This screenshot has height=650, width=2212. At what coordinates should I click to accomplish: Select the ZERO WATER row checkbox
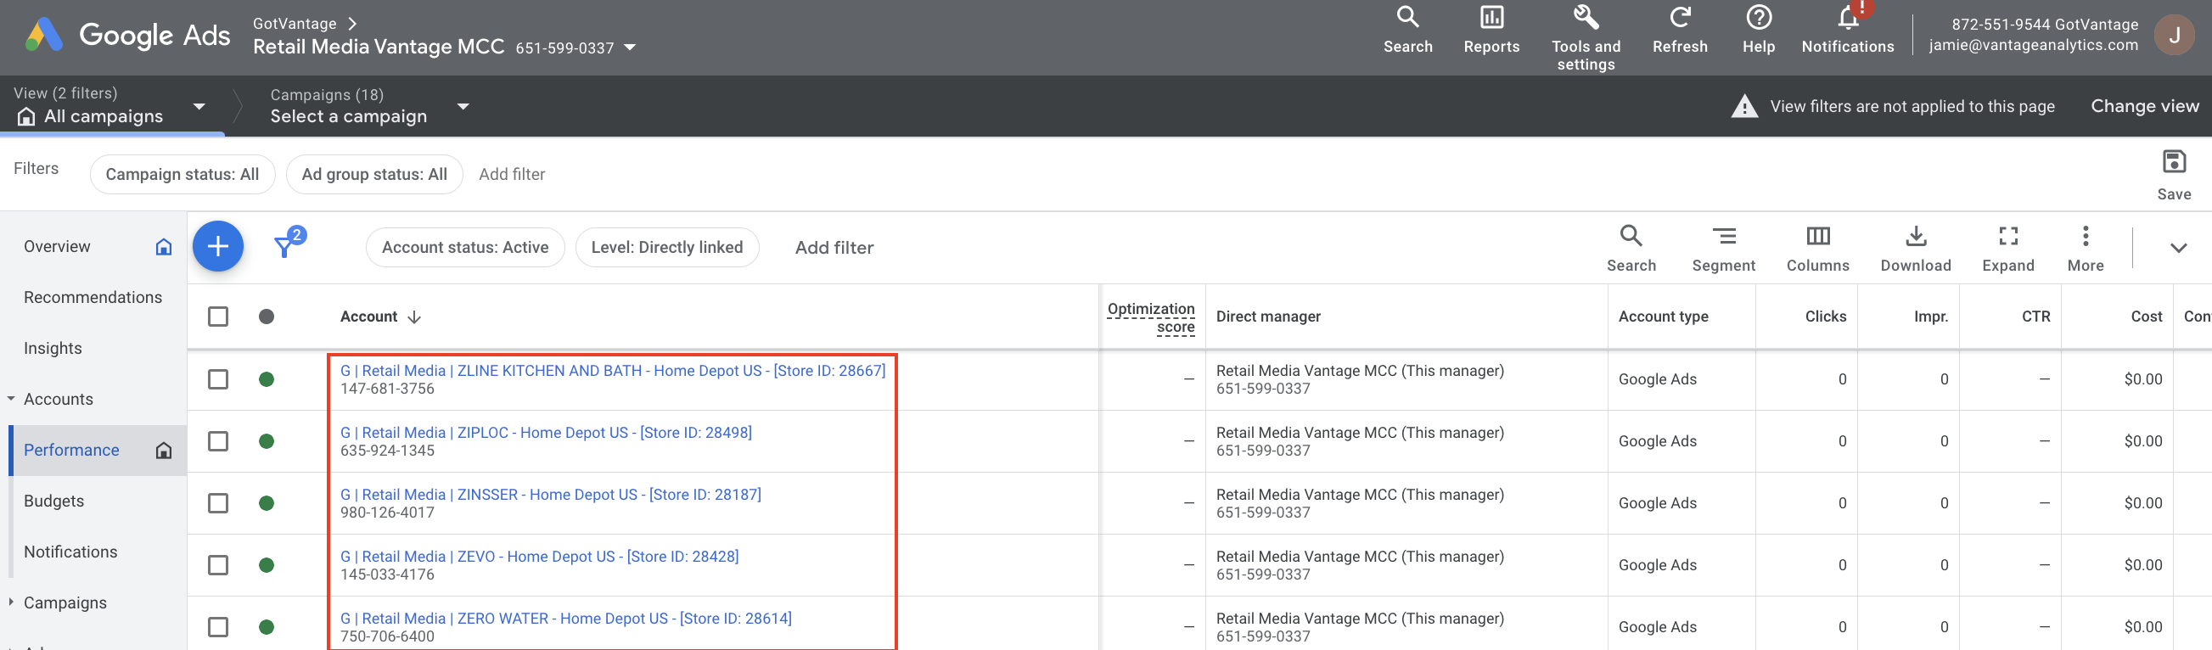click(x=218, y=627)
